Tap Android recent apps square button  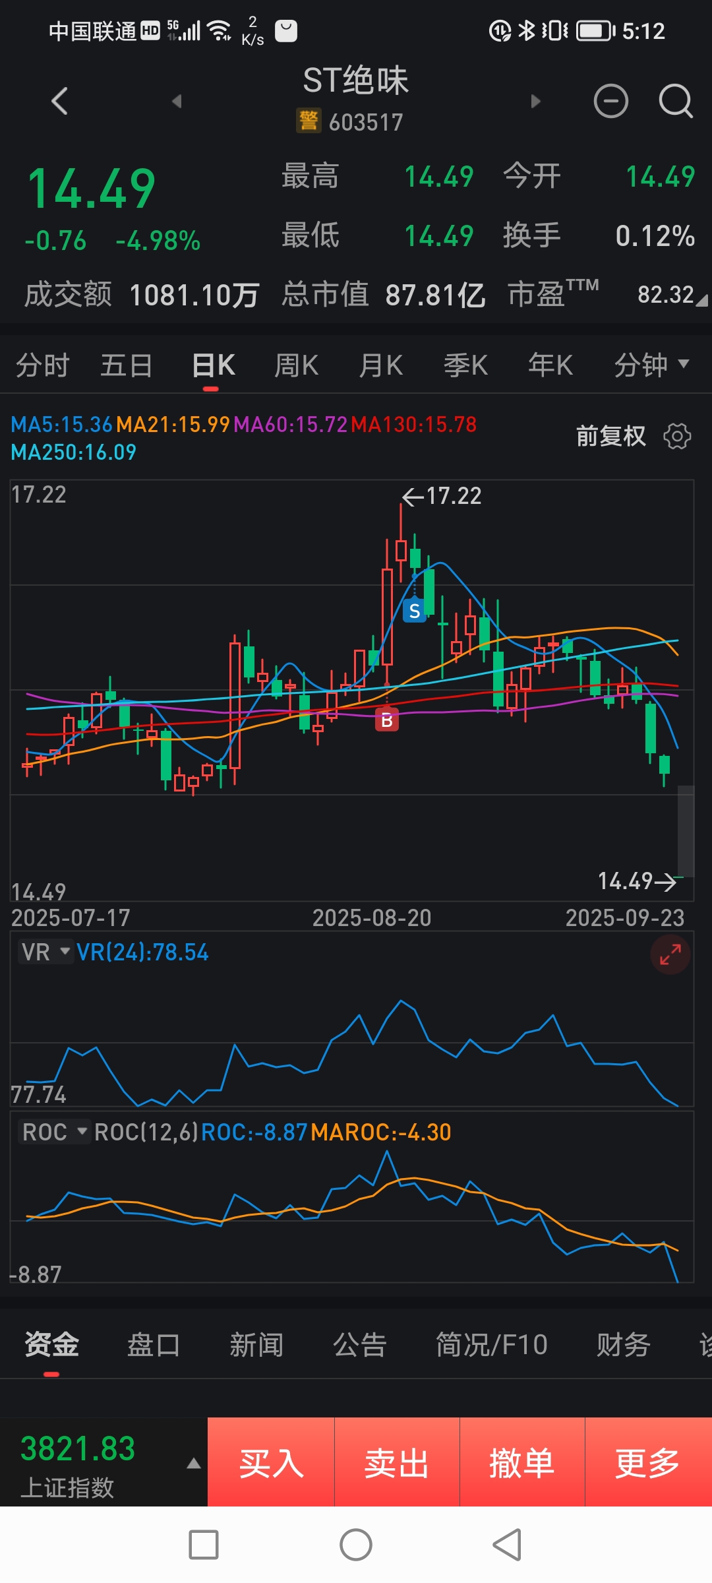tap(204, 1545)
